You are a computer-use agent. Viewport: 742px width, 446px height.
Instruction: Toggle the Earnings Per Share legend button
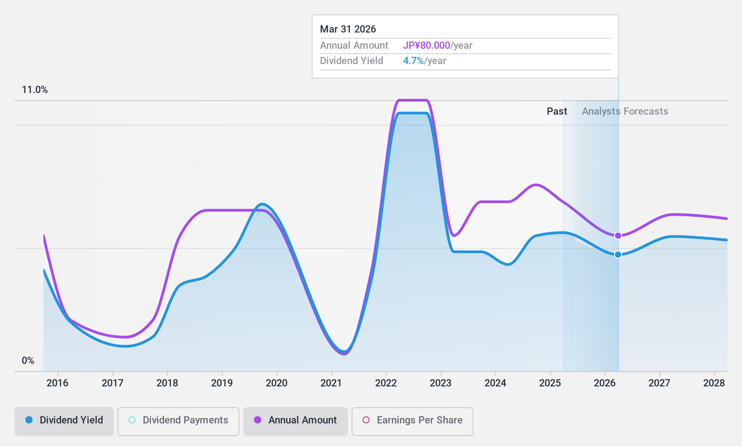pyautogui.click(x=413, y=422)
